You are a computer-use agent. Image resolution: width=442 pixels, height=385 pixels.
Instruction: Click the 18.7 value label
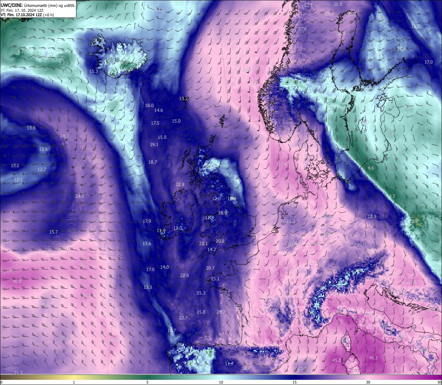click(153, 162)
